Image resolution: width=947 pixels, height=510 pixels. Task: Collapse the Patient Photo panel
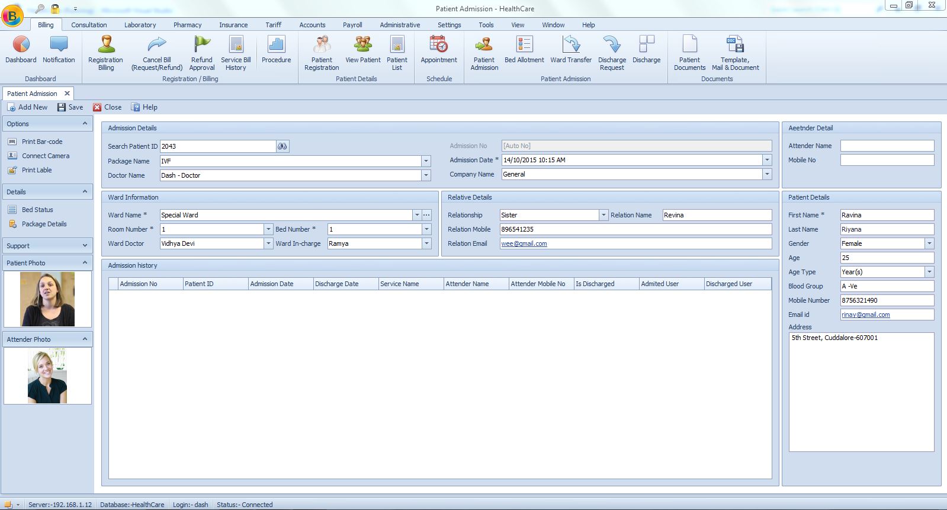point(85,262)
